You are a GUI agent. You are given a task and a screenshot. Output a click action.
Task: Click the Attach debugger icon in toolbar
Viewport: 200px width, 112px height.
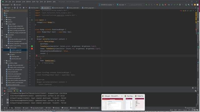coord(162,5)
